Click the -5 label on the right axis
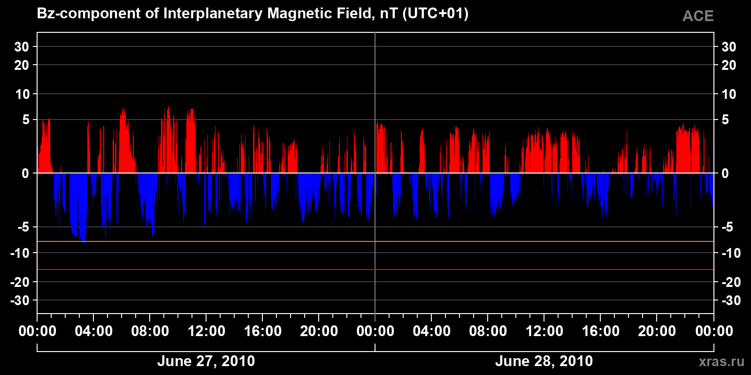The height and width of the screenshot is (375, 751). pos(727,227)
